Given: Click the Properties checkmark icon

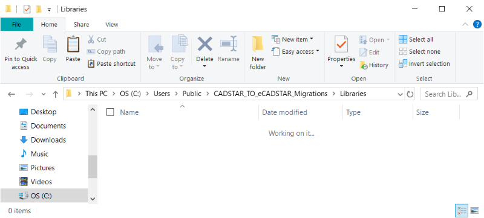Looking at the screenshot, I should click(341, 45).
